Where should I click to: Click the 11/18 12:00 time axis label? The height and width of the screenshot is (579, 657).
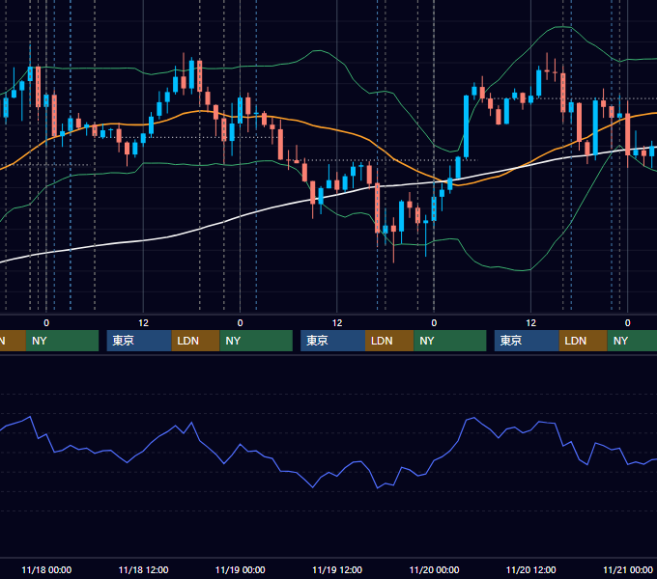tap(143, 569)
